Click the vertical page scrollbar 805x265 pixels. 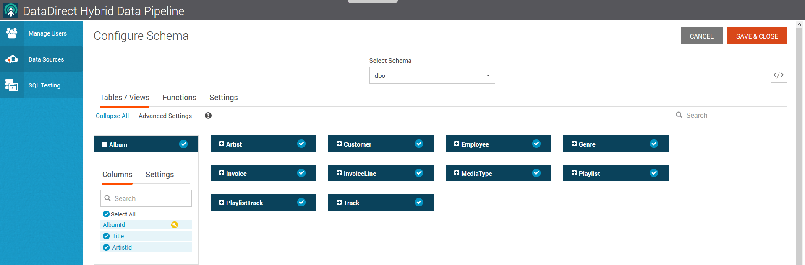click(799, 146)
